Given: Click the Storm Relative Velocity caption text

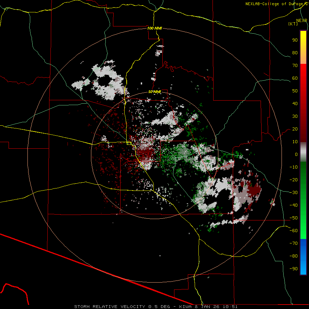Looking at the screenshot, I should pyautogui.click(x=156, y=307).
